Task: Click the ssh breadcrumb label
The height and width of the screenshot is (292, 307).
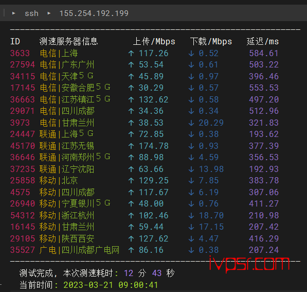Action: tap(31, 13)
